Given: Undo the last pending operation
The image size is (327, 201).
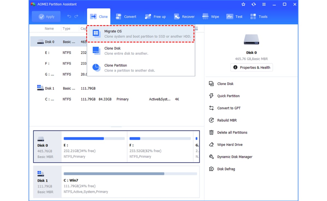Looking at the screenshot, I should click(x=69, y=16).
